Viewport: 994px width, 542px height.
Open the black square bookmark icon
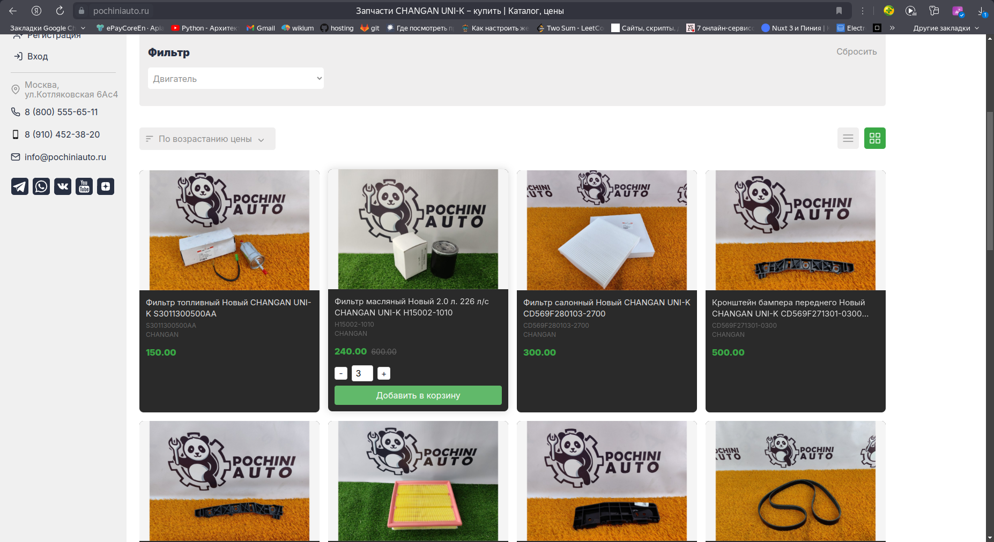click(x=877, y=28)
